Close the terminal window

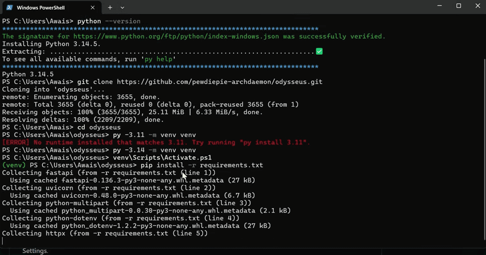(477, 6)
